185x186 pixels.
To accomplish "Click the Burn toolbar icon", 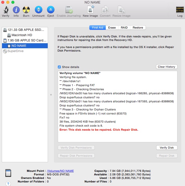I will 26,10.
